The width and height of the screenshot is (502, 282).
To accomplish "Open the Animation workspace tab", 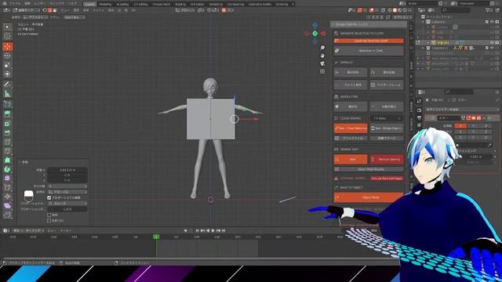I will click(197, 4).
